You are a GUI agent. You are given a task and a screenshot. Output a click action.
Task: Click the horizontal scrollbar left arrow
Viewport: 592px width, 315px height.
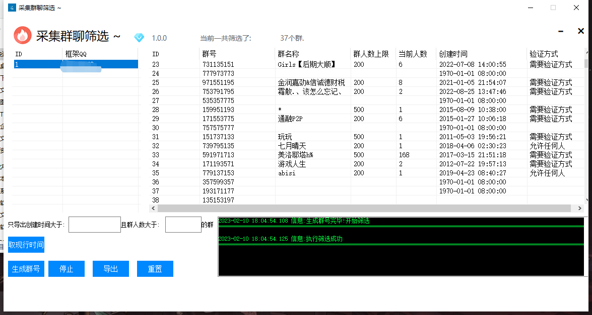click(x=153, y=208)
